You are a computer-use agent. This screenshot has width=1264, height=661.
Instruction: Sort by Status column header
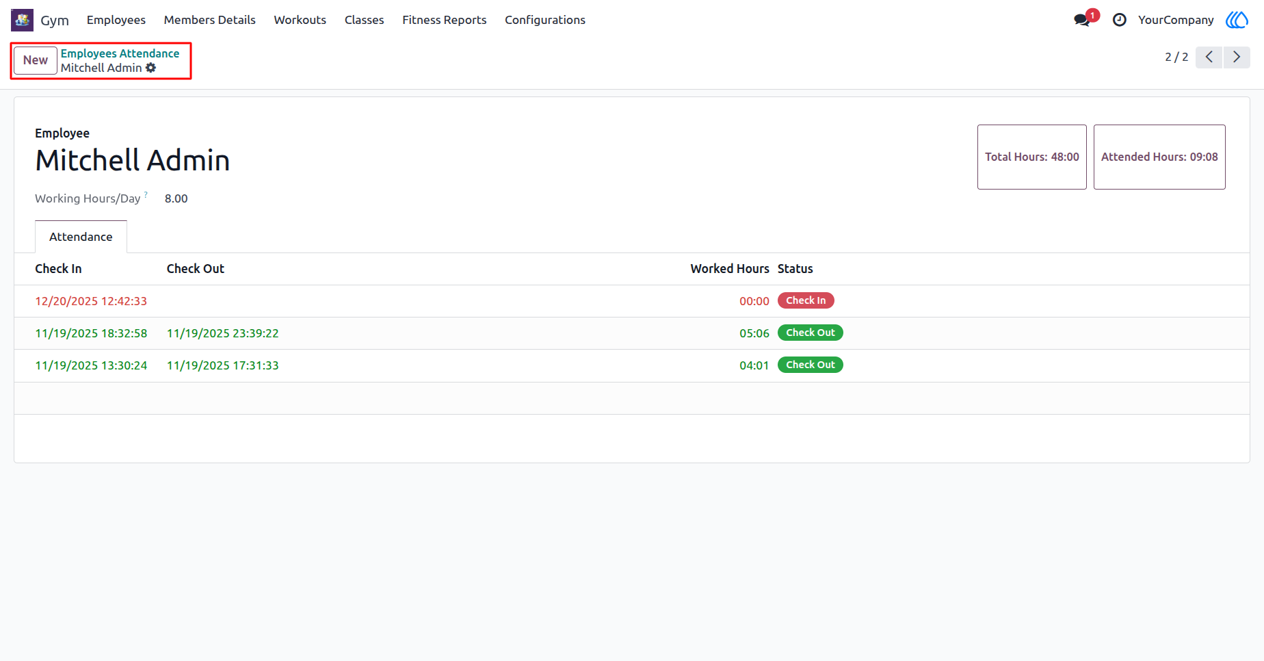pos(795,269)
